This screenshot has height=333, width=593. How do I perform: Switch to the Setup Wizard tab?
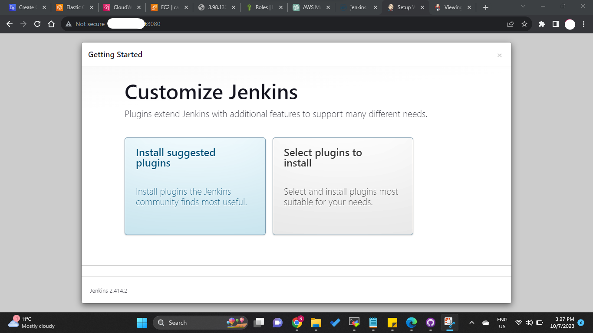(404, 7)
